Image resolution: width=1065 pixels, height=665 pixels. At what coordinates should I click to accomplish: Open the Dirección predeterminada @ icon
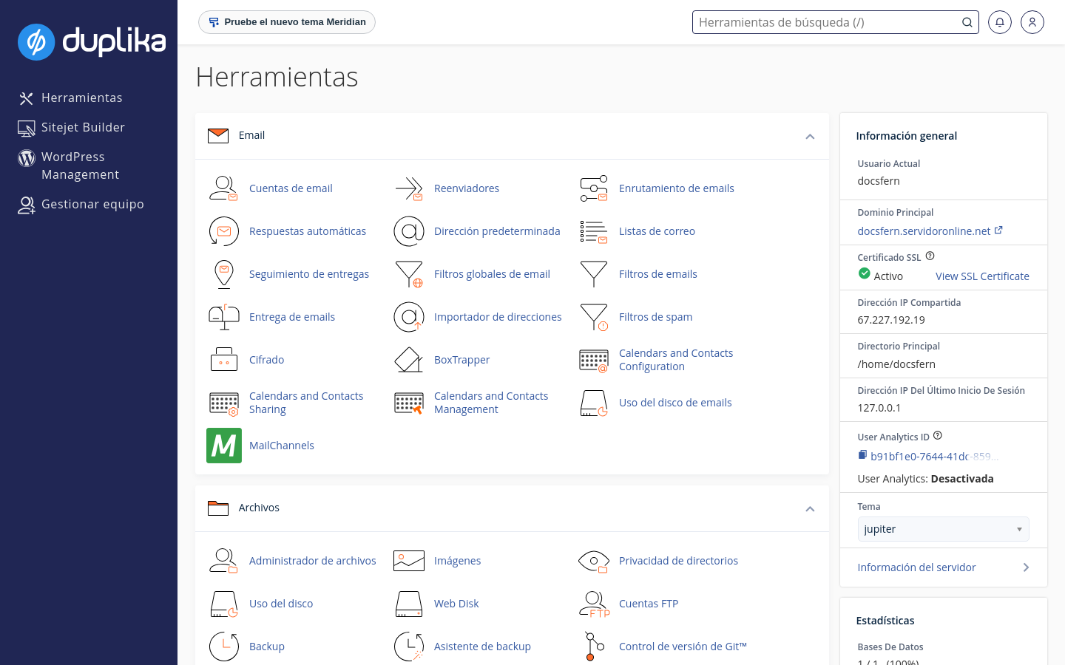(x=408, y=231)
